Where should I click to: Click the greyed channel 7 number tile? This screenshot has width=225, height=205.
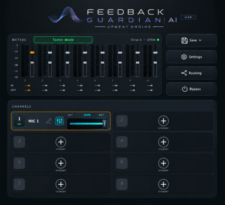19,184
